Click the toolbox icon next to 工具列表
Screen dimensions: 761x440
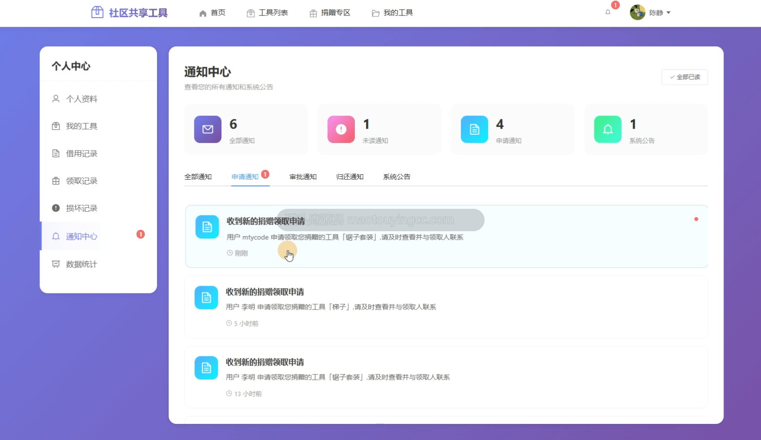click(251, 13)
